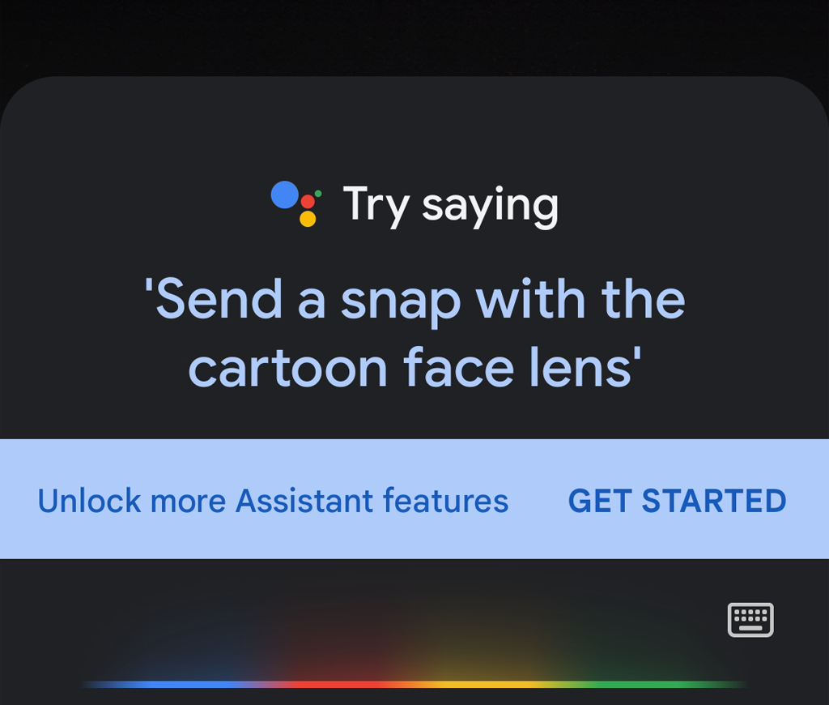The image size is (829, 705).
Task: Click the red dot in Assistant logo
Action: click(308, 201)
